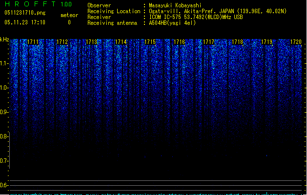Click the Receiving antenna label

pyautogui.click(x=112, y=23)
